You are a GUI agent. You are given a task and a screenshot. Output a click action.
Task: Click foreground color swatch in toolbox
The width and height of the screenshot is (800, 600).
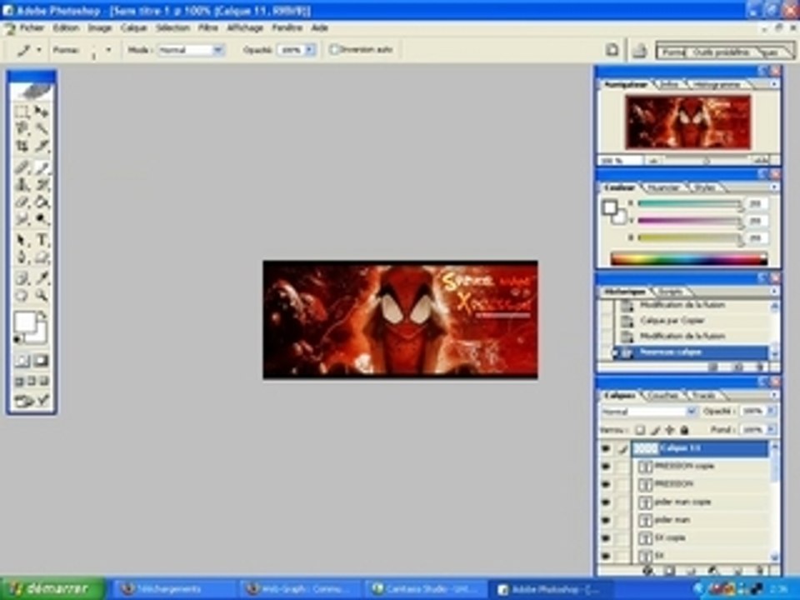(x=24, y=322)
